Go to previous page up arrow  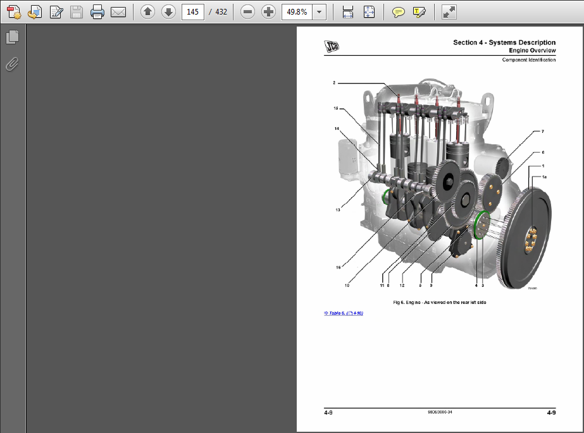point(147,11)
